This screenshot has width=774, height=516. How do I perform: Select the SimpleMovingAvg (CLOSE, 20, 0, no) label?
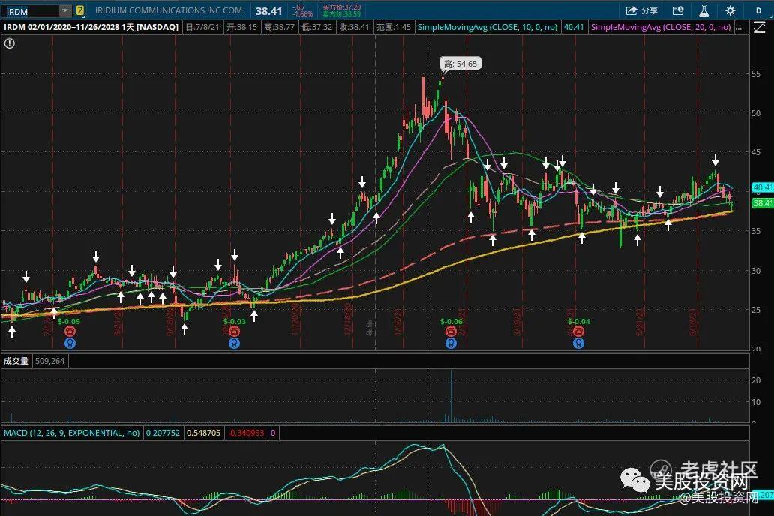click(x=661, y=27)
